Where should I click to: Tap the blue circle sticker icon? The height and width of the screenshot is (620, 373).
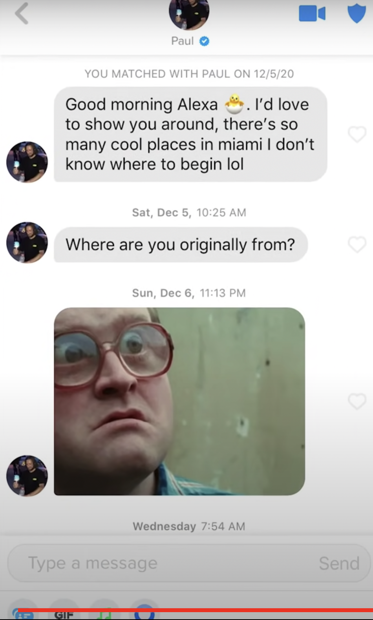click(144, 612)
